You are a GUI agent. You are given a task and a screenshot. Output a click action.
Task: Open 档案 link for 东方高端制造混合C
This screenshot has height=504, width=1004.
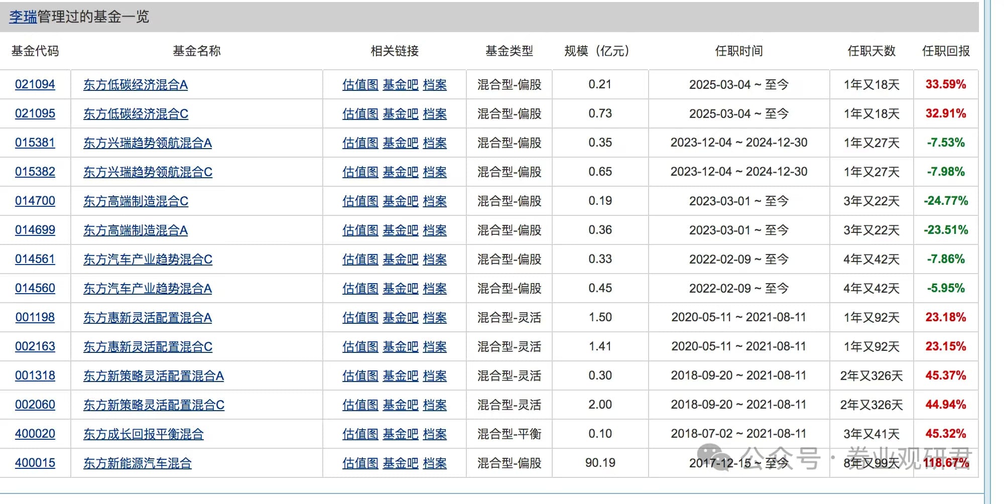click(435, 201)
